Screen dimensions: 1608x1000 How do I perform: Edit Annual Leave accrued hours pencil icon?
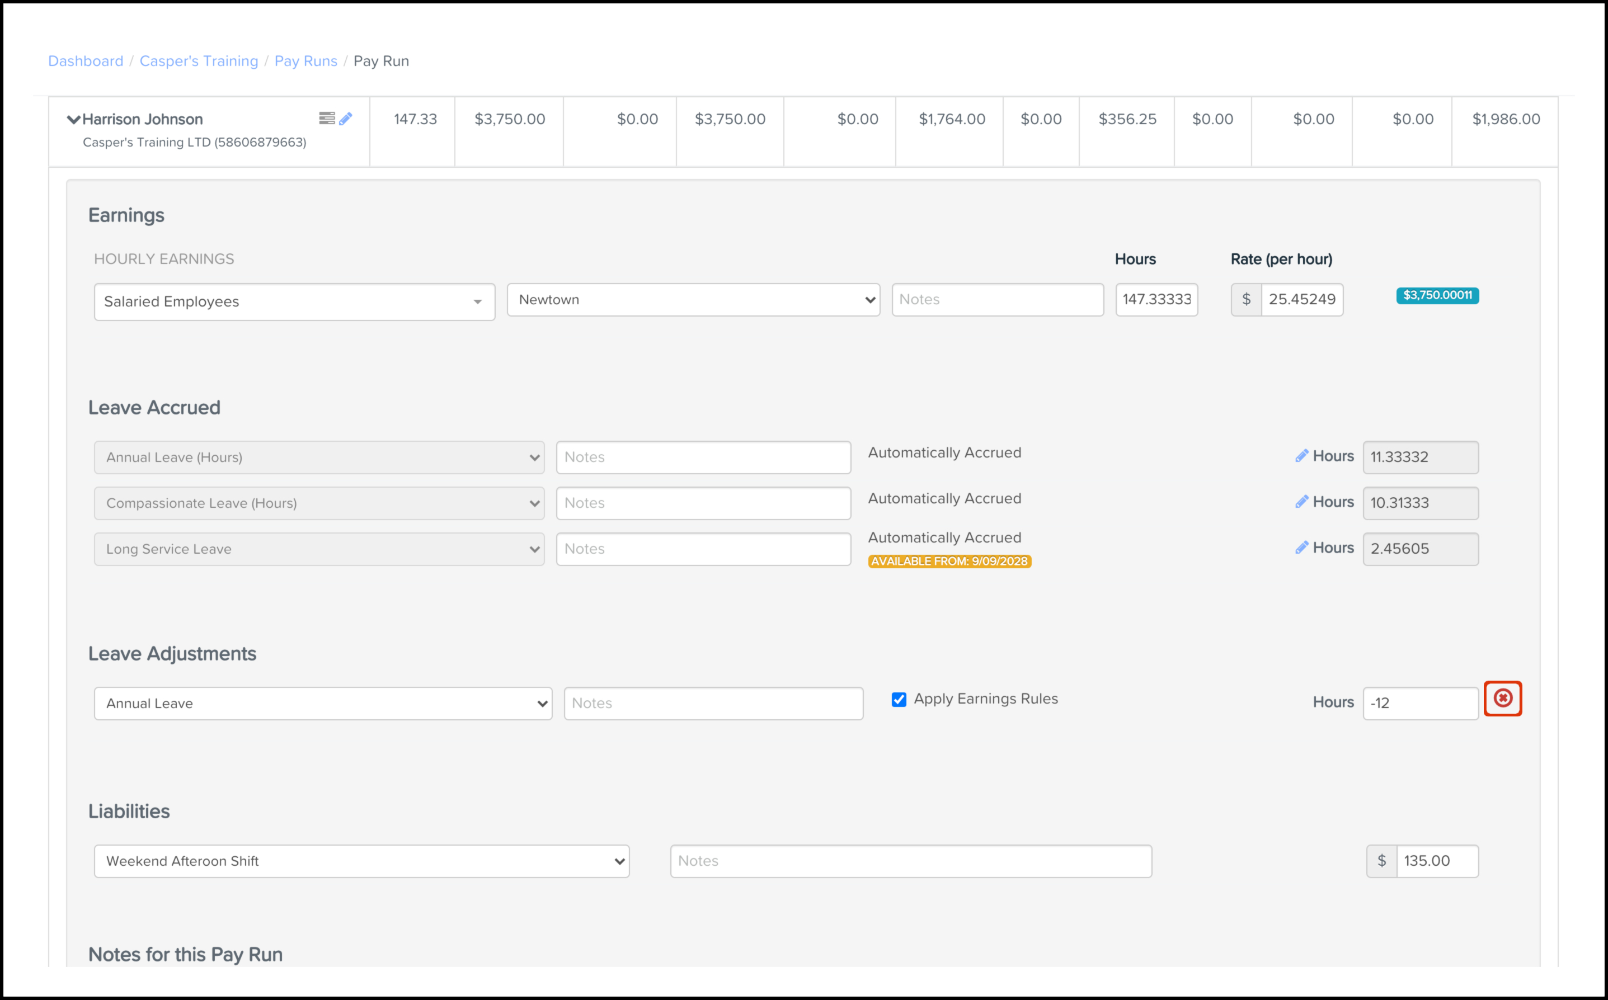[1301, 456]
